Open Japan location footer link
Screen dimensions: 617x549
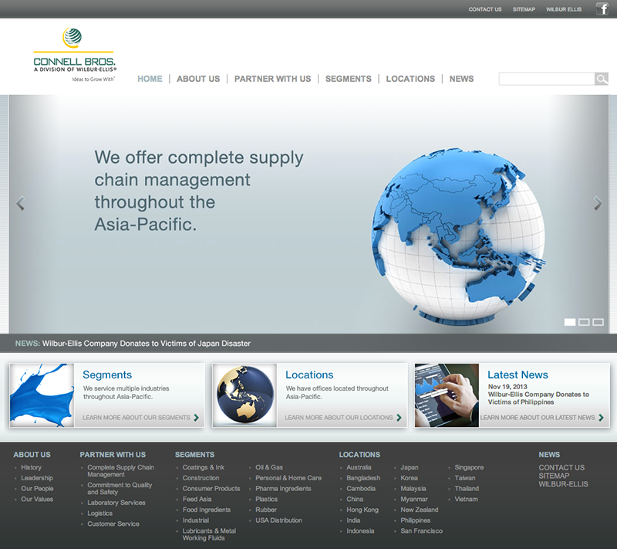pos(410,467)
